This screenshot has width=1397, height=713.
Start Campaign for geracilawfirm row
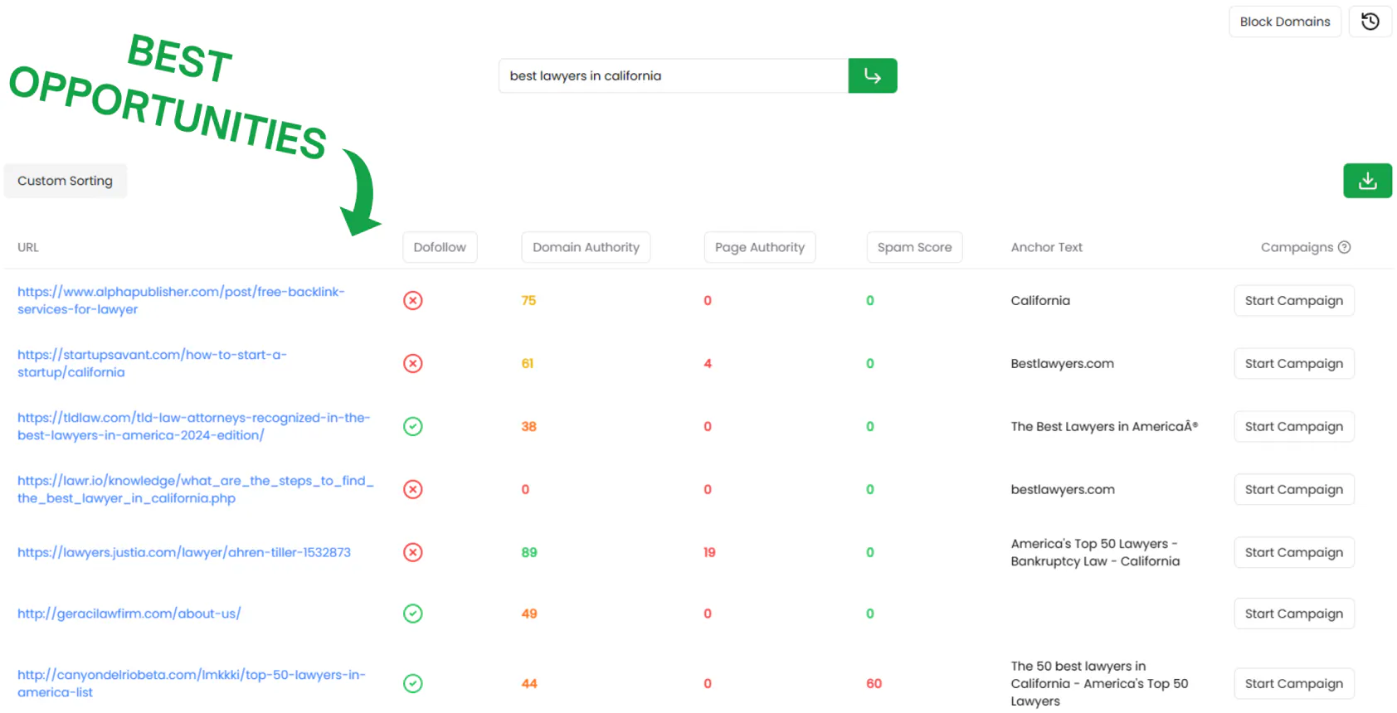[1293, 614]
